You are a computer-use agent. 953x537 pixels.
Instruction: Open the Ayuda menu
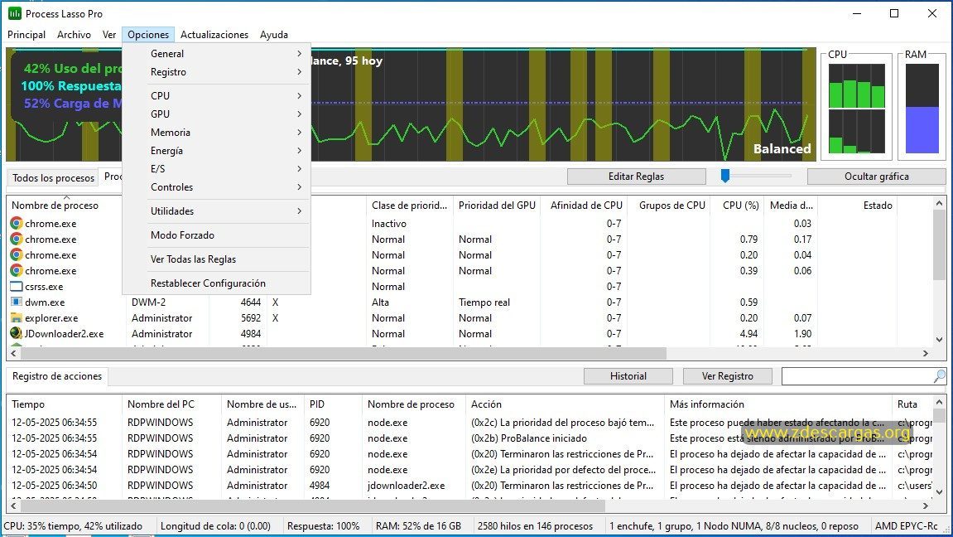274,35
